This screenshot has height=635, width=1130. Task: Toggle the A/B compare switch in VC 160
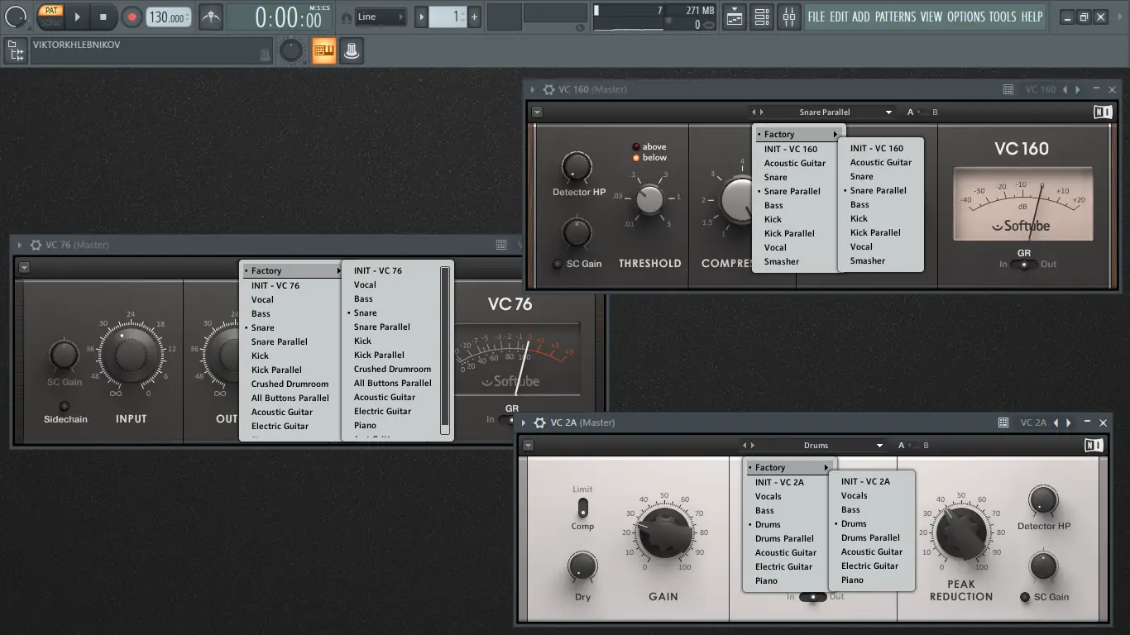922,112
